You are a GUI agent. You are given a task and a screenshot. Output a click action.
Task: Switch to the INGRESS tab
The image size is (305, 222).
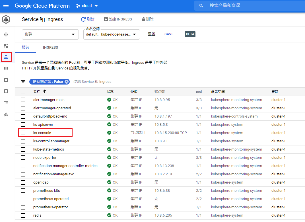click(x=50, y=48)
